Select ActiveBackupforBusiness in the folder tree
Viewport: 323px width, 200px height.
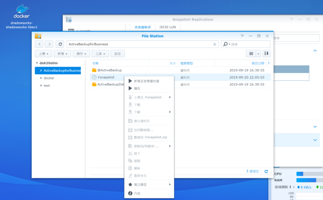[x=58, y=70]
